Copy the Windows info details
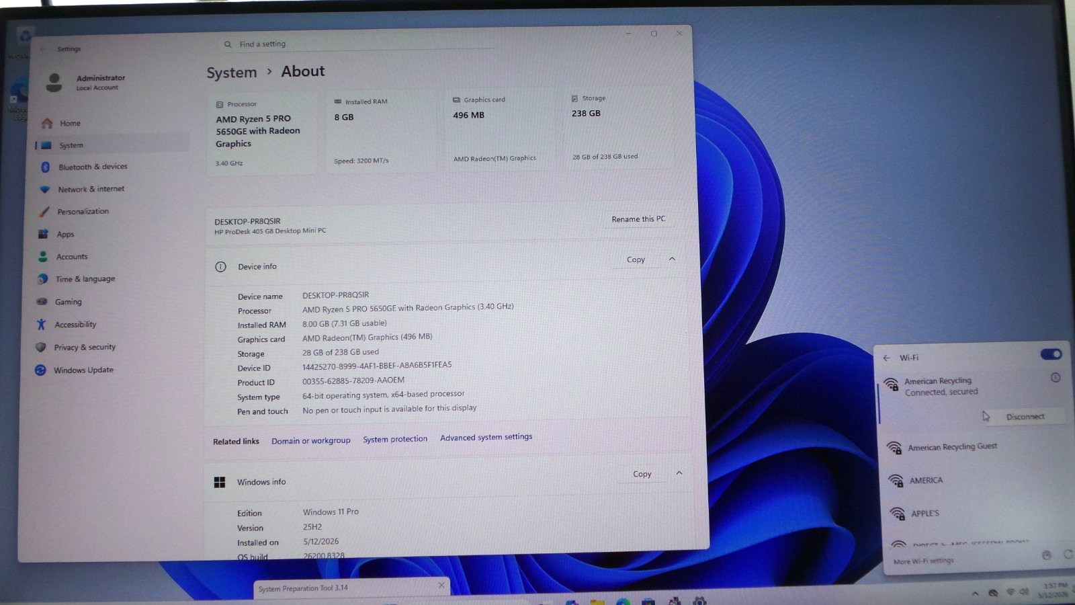 pyautogui.click(x=642, y=474)
